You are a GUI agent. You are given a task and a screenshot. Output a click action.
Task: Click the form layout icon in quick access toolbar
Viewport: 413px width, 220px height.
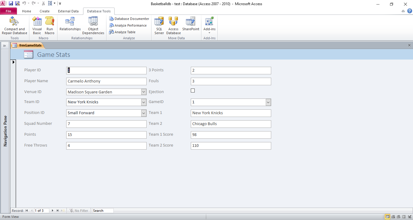50,4
